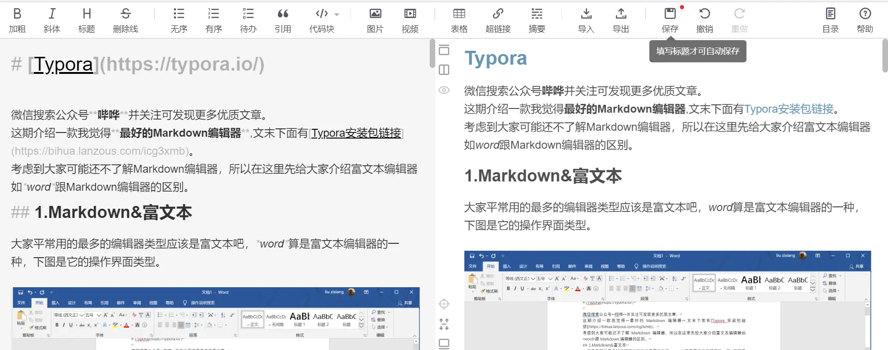Open the Typora heading link in preview
The image size is (888, 350).
point(495,58)
